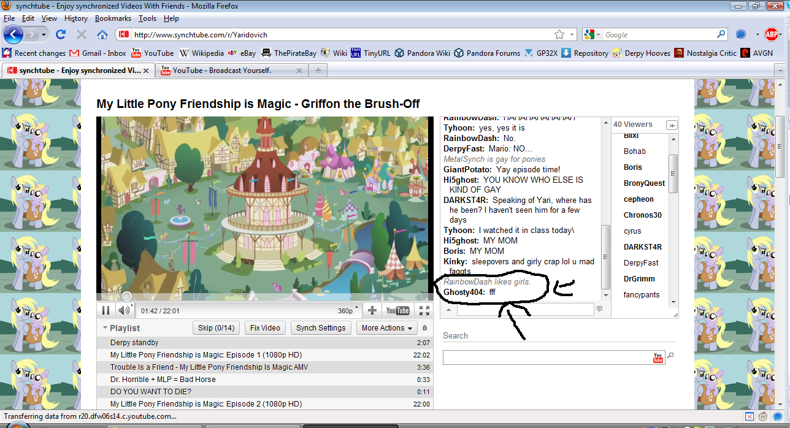This screenshot has height=428, width=790.
Task: Open the Gmail - Inbox bookmark
Action: pos(98,53)
